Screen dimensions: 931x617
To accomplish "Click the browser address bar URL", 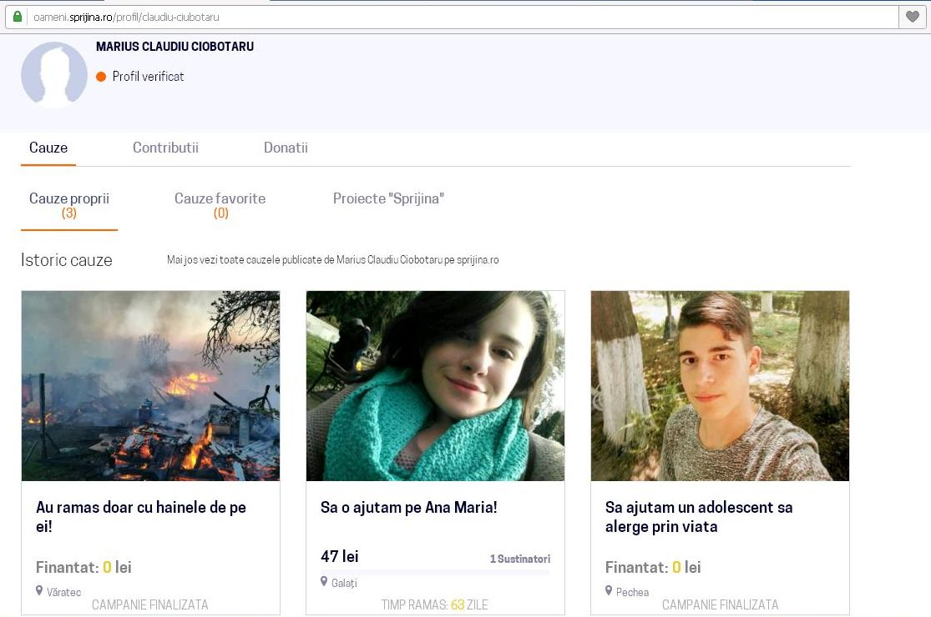I will [125, 16].
